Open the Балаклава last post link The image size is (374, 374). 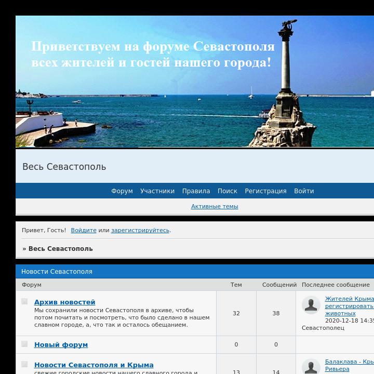coord(350,365)
